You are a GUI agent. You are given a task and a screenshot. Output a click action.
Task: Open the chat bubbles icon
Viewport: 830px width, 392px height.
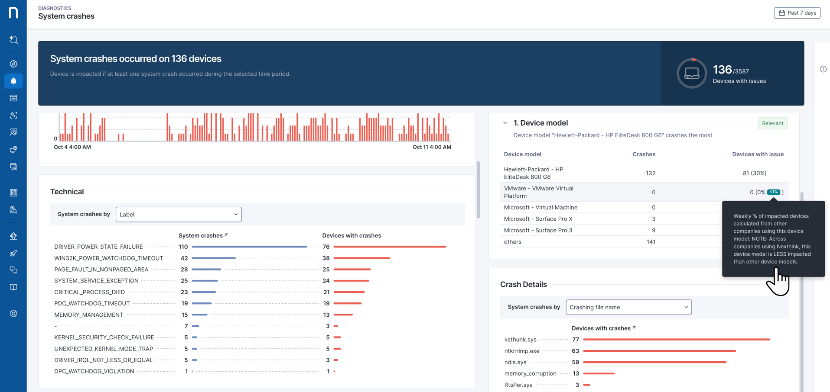[13, 270]
